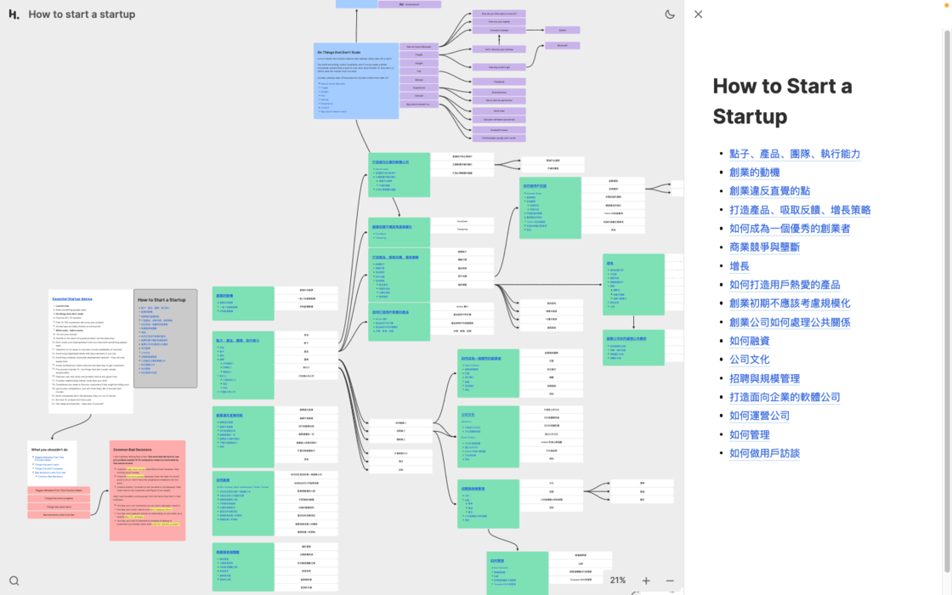Click the 招聘與規模管理 link
952x595 pixels.
(764, 378)
